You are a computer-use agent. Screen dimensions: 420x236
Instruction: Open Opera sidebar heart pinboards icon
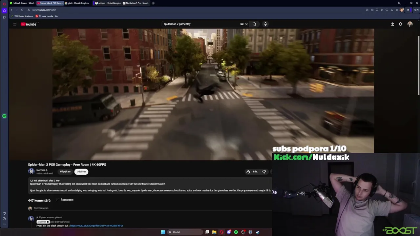[4, 213]
